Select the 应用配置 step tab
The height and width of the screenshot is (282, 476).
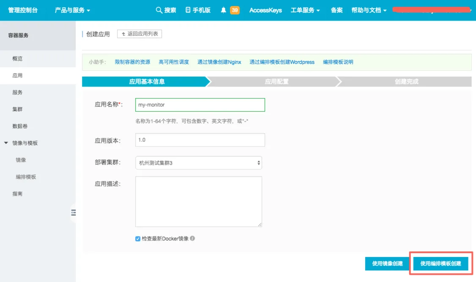(276, 81)
